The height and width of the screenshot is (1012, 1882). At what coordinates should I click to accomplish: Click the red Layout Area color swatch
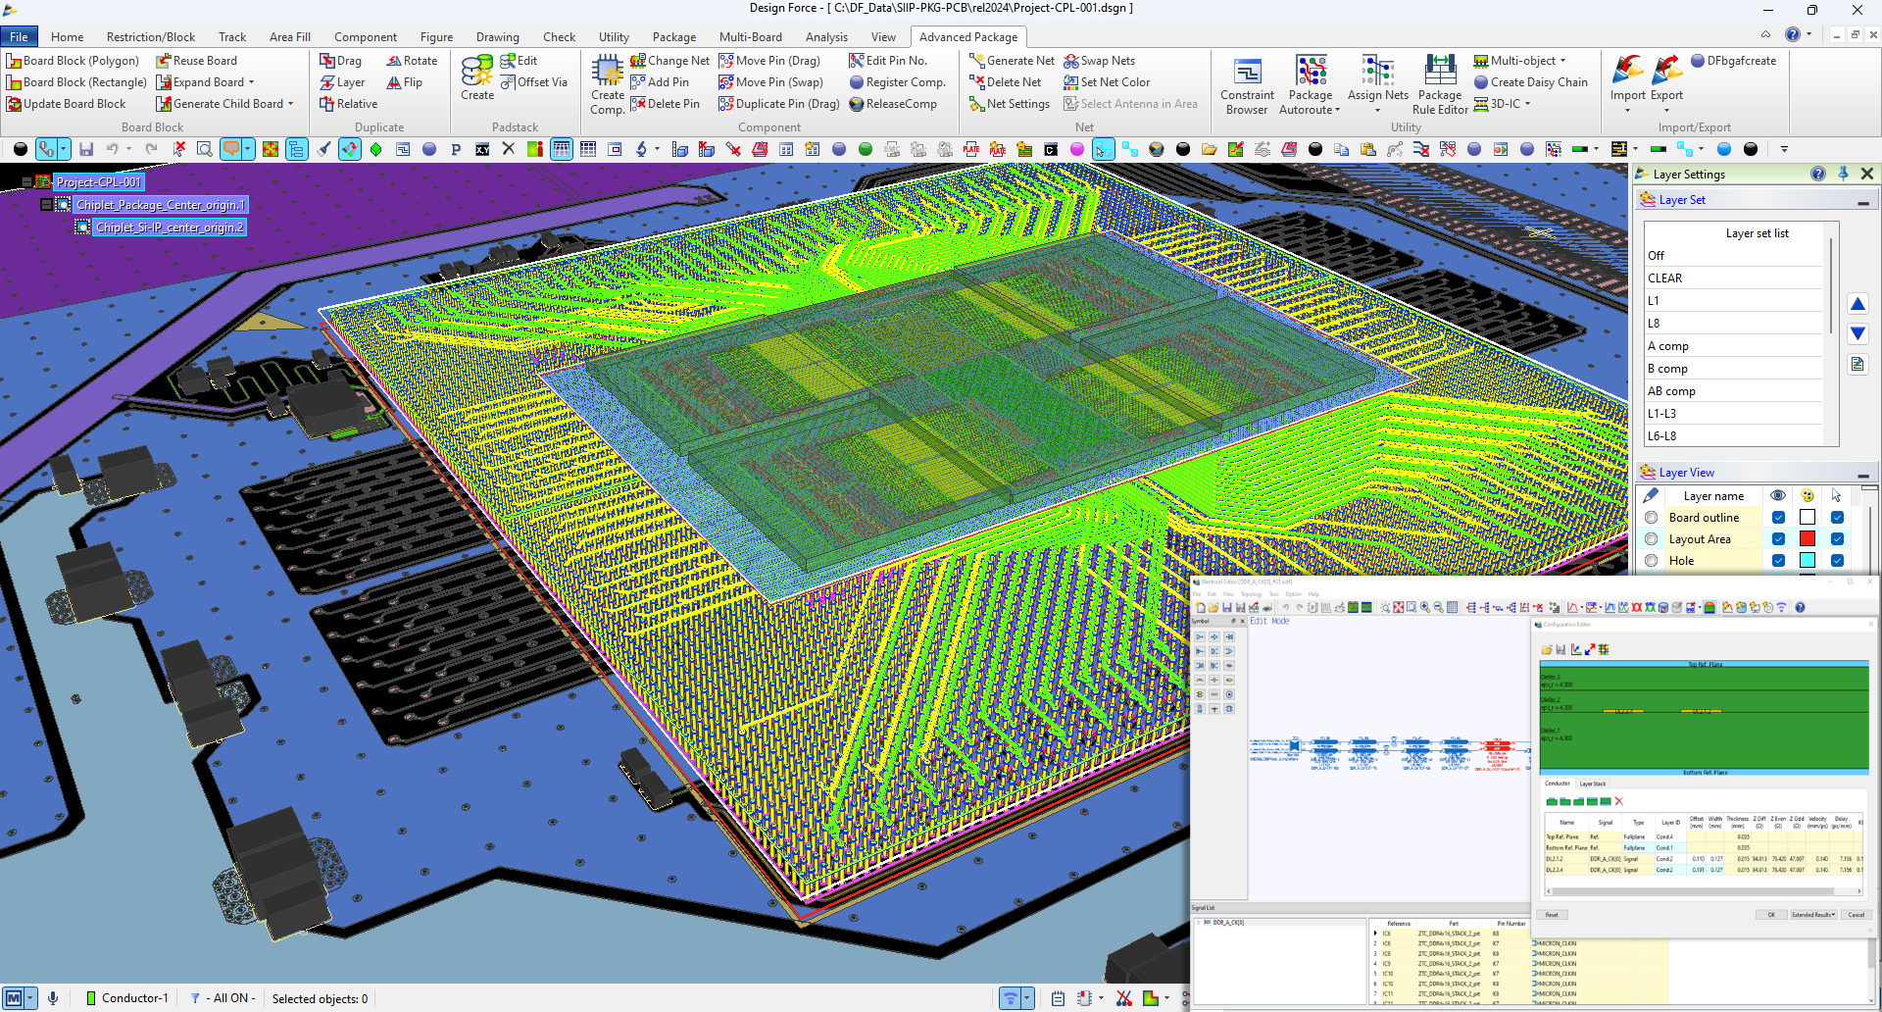1808,539
